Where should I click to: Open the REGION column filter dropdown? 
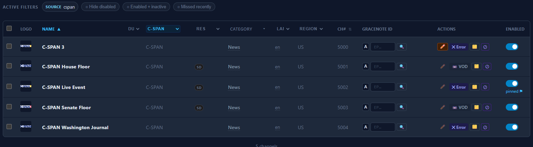point(311,29)
